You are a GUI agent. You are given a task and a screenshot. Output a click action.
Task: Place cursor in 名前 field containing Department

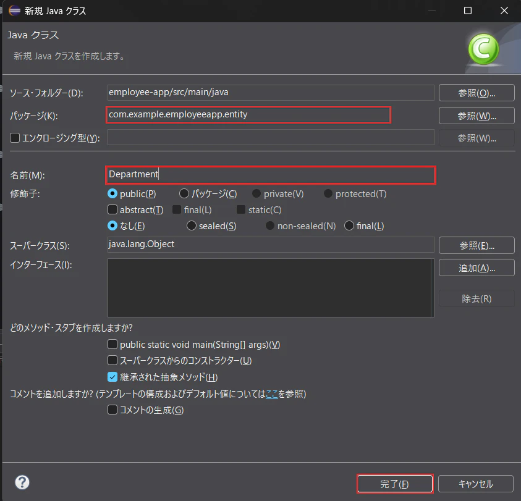coord(271,175)
